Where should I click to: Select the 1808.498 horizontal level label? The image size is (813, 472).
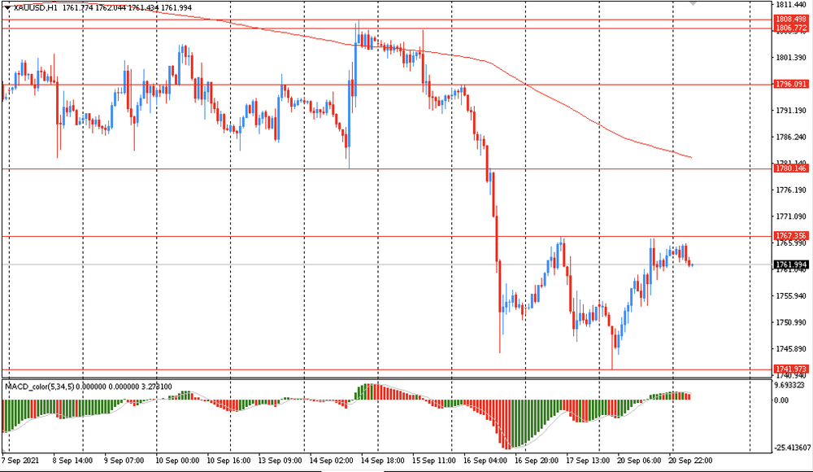click(x=791, y=20)
